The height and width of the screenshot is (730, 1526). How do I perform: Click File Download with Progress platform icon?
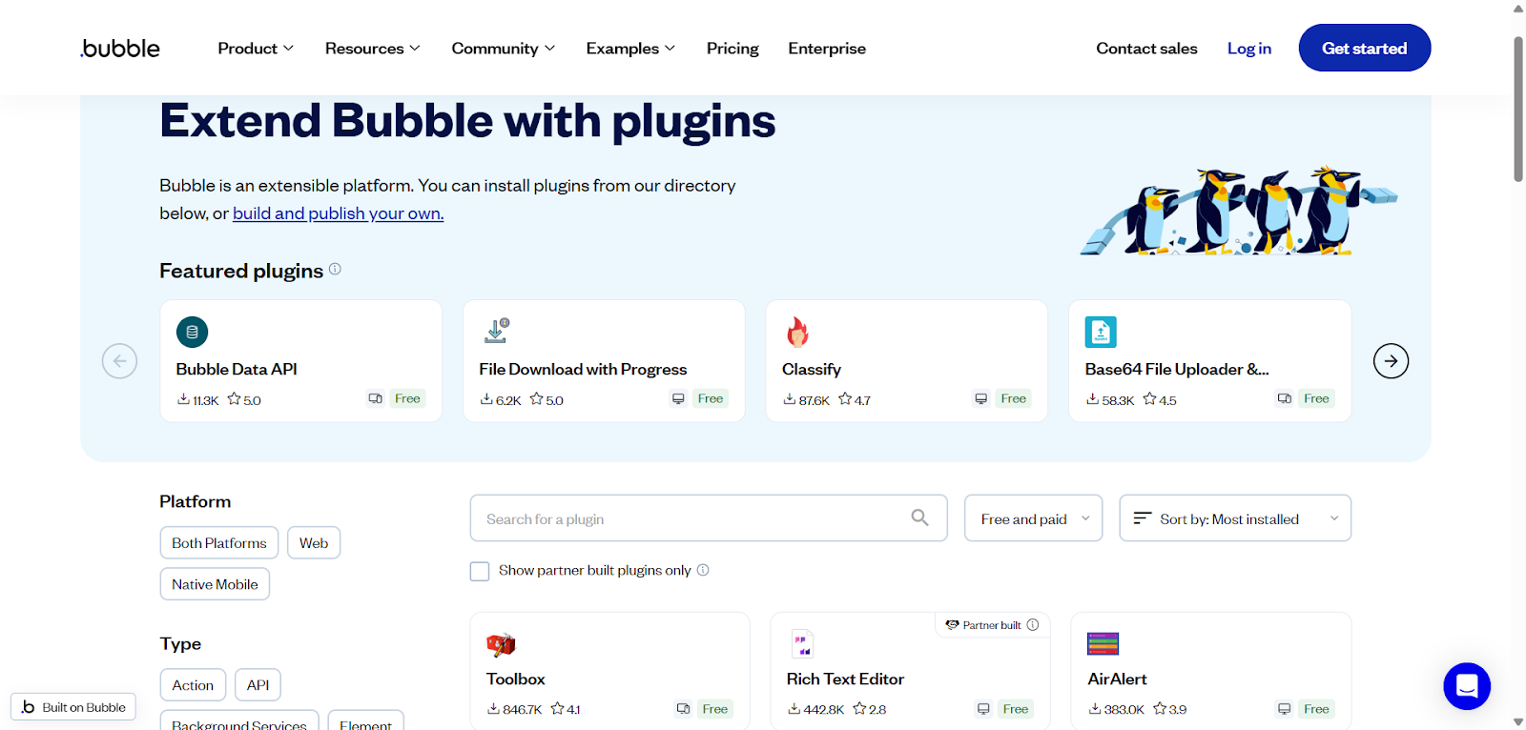pyautogui.click(x=678, y=398)
